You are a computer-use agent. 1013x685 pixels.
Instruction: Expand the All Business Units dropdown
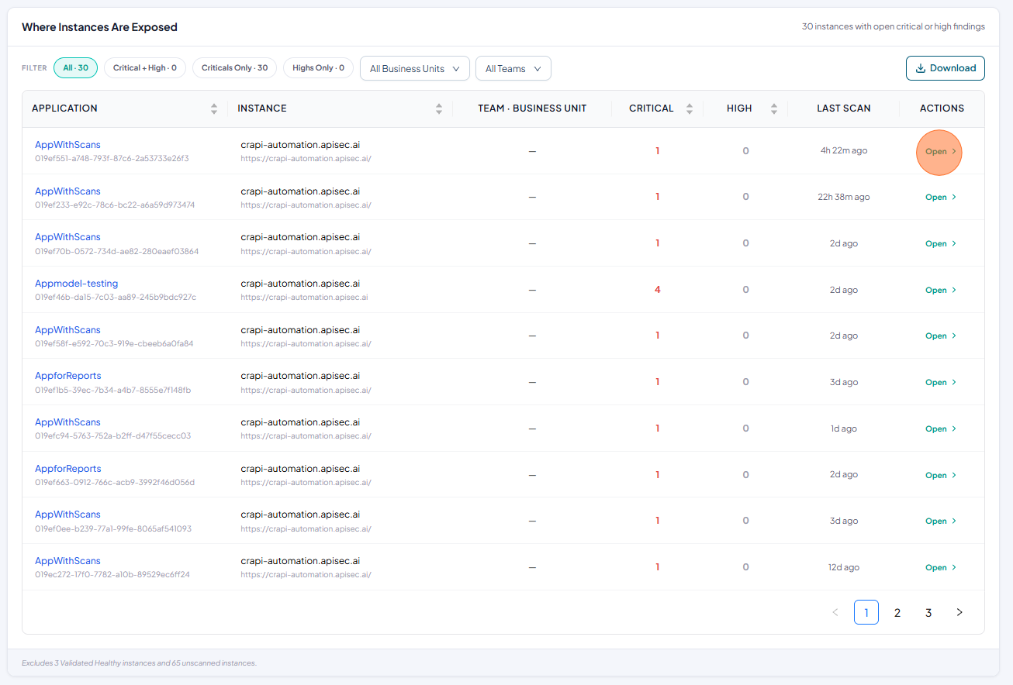[x=415, y=68]
